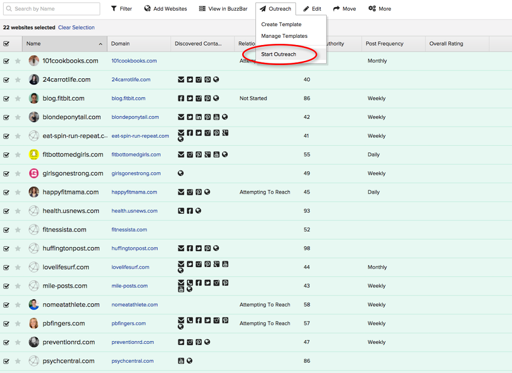Viewport: 512px width, 373px height.
Task: Open the More dropdown menu
Action: [x=379, y=9]
